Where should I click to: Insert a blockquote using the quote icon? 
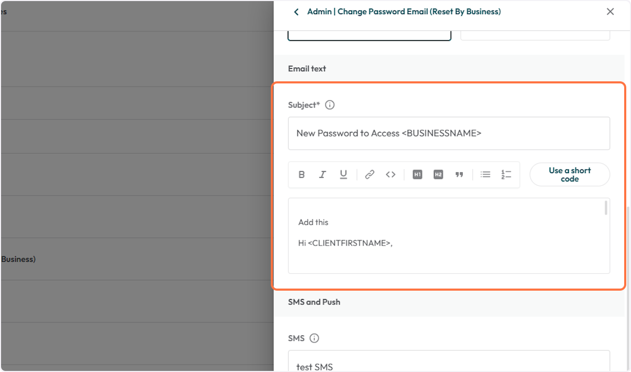pos(459,175)
